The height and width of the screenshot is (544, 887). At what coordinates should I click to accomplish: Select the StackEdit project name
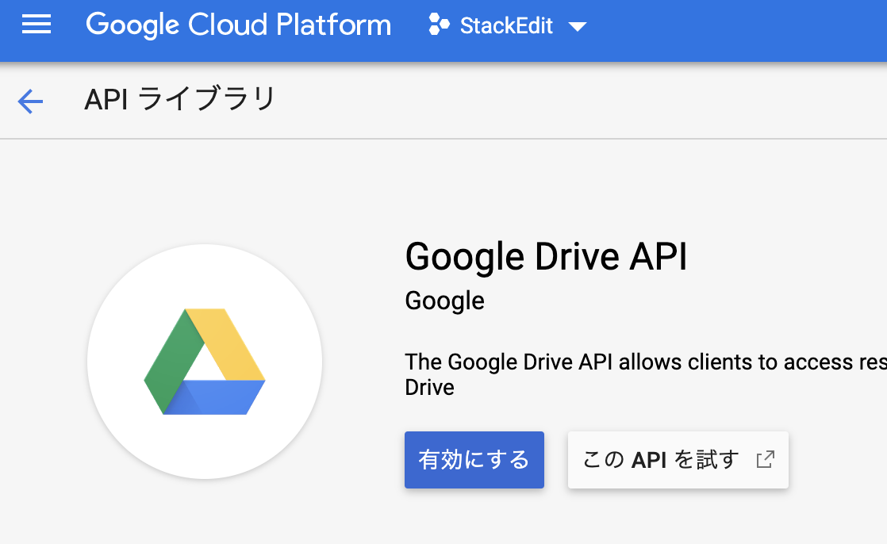[x=506, y=25]
